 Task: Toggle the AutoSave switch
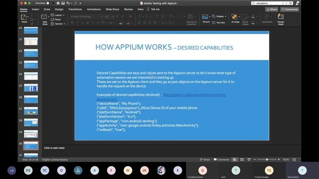pyautogui.click(x=50, y=3)
